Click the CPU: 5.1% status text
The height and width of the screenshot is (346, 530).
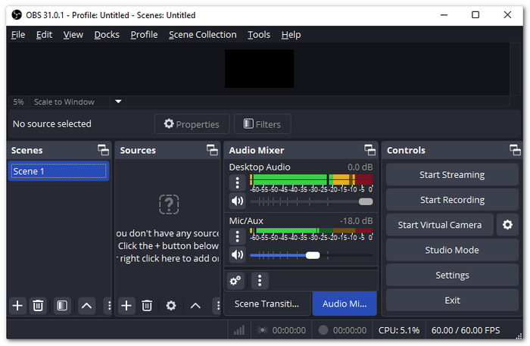[399, 330]
